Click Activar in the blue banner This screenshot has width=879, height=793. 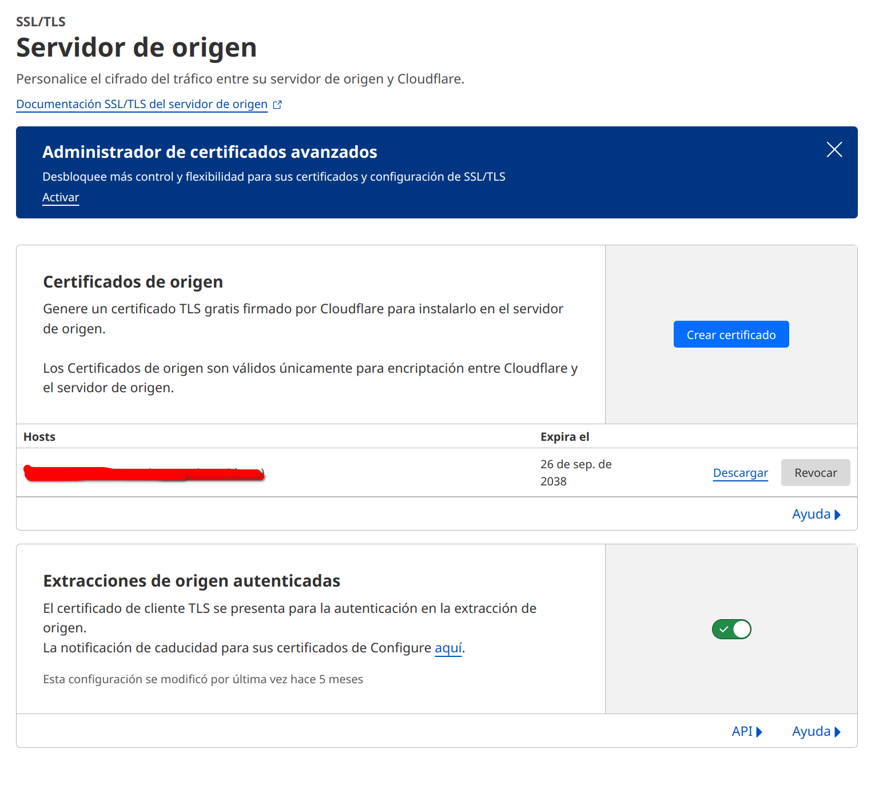pyautogui.click(x=61, y=197)
